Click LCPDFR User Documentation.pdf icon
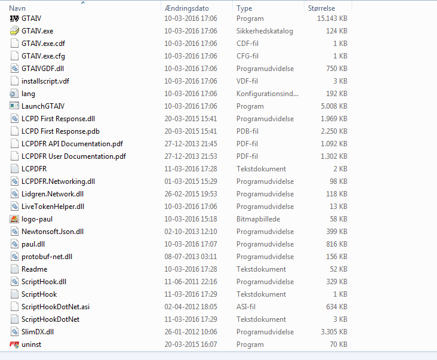 pos(14,156)
